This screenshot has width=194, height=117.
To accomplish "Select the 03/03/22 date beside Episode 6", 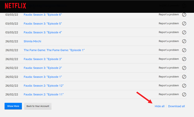I will click(12, 15).
